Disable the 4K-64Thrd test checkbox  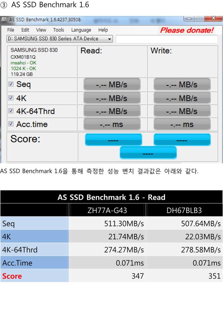tap(11, 111)
